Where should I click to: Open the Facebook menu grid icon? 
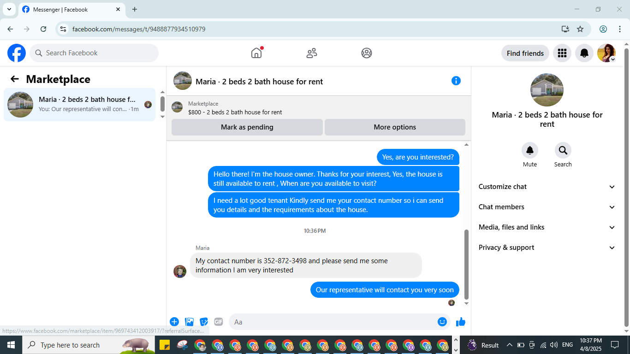pyautogui.click(x=562, y=53)
